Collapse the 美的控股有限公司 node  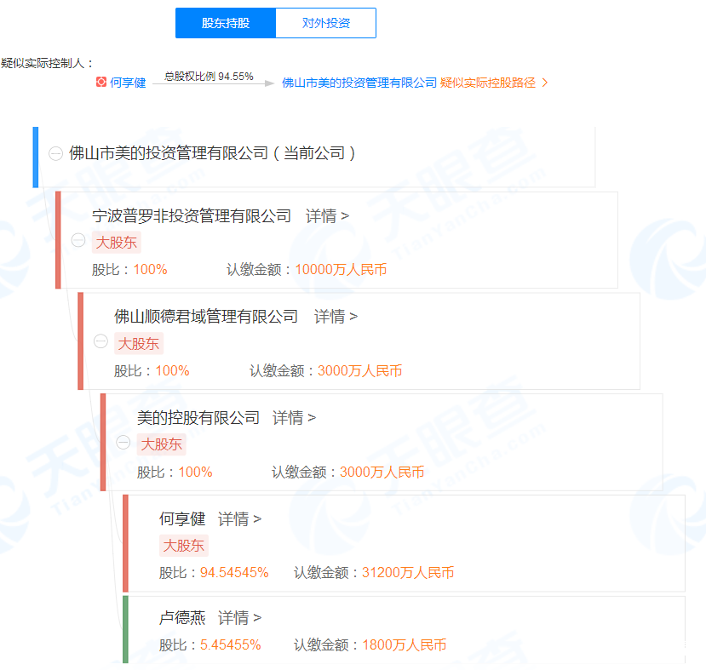[x=123, y=443]
